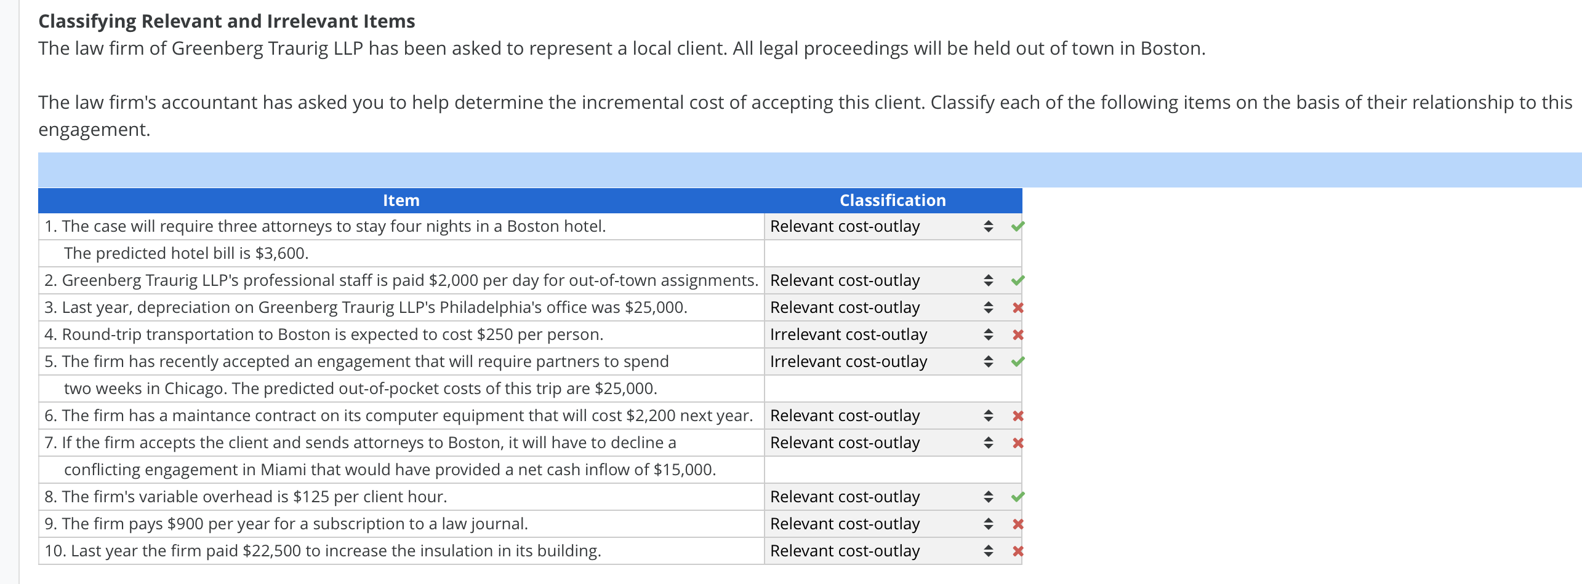Click the stepper arrows on item 1 classification
This screenshot has width=1582, height=584.
[988, 226]
